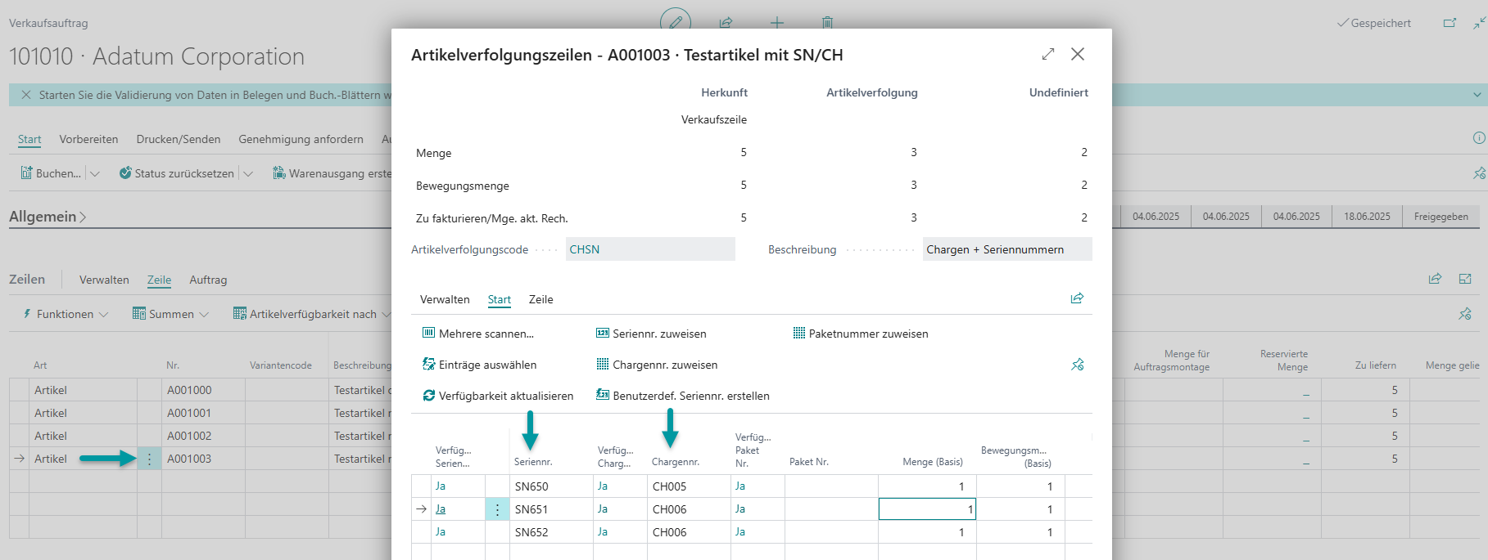
Task: Click the delete trash icon at top
Action: click(x=827, y=22)
